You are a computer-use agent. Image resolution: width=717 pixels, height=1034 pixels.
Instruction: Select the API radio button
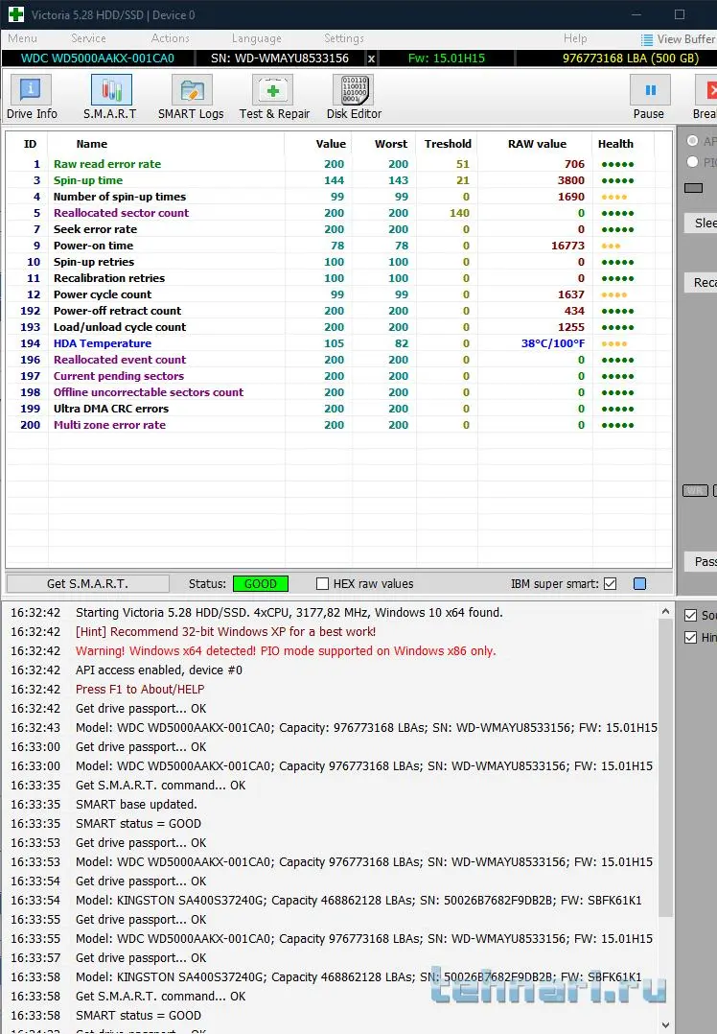pos(693,140)
